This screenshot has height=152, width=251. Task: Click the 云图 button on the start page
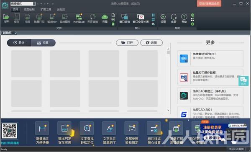(151, 43)
